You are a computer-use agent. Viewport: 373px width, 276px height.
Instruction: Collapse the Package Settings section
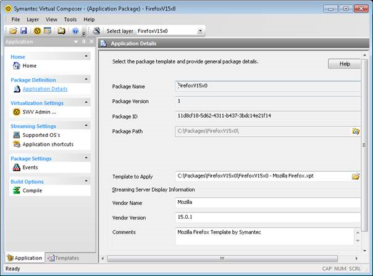click(86, 158)
